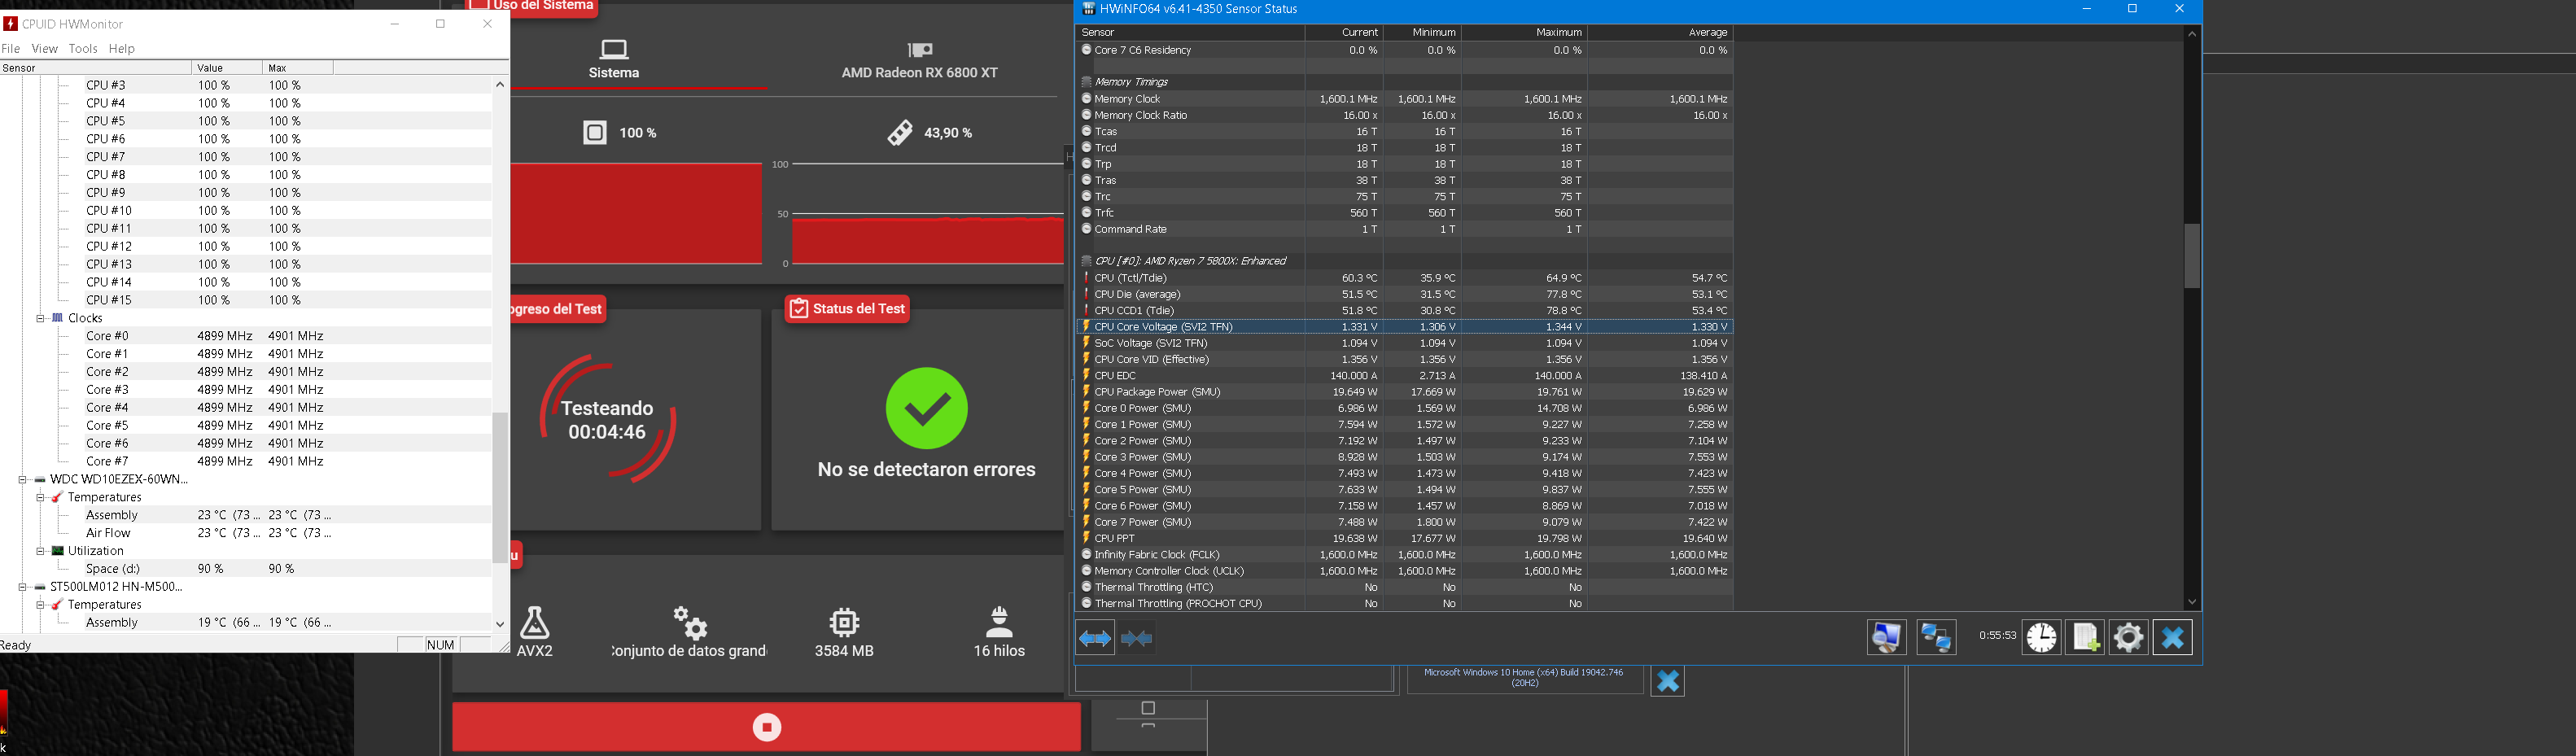Click HWMonitor scrollbar down arrow

click(500, 624)
